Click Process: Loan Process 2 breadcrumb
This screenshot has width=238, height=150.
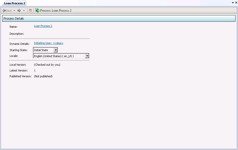[x=56, y=11]
